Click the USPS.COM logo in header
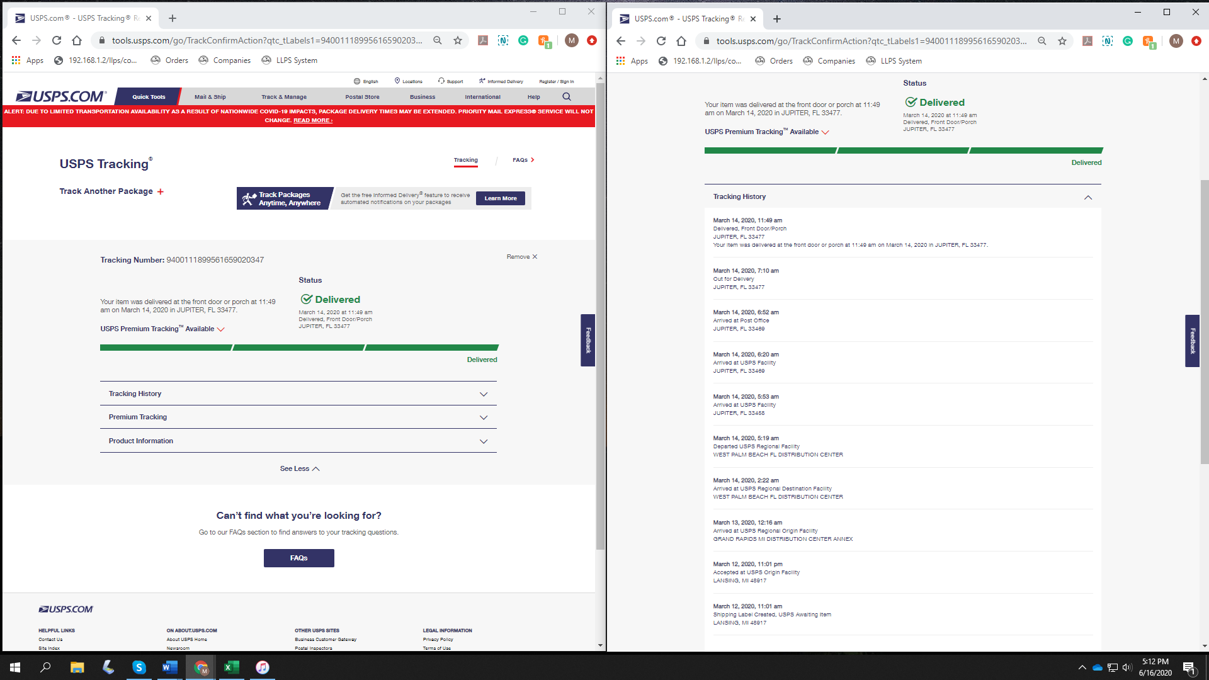 (x=60, y=97)
